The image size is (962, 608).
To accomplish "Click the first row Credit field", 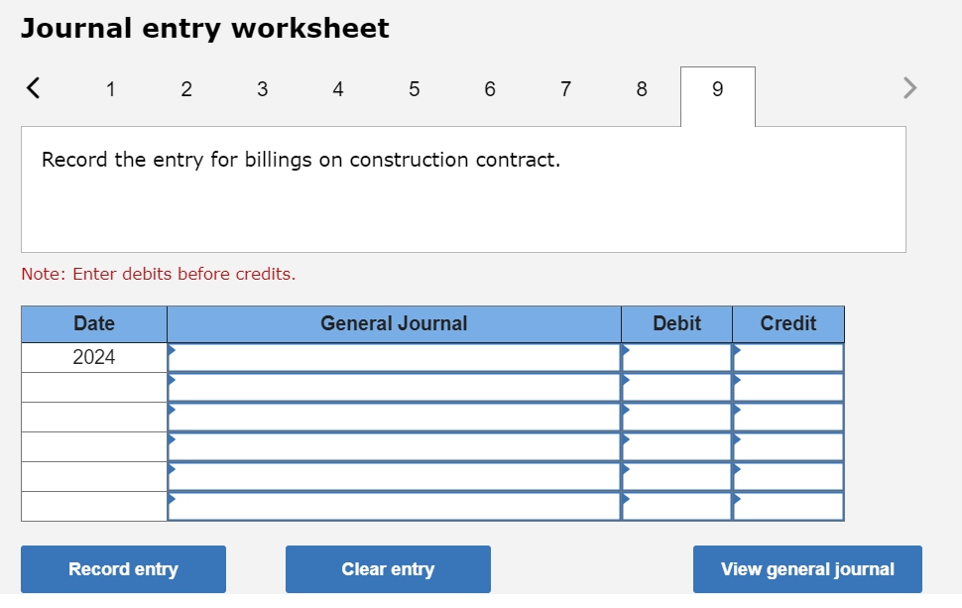I will [x=788, y=358].
